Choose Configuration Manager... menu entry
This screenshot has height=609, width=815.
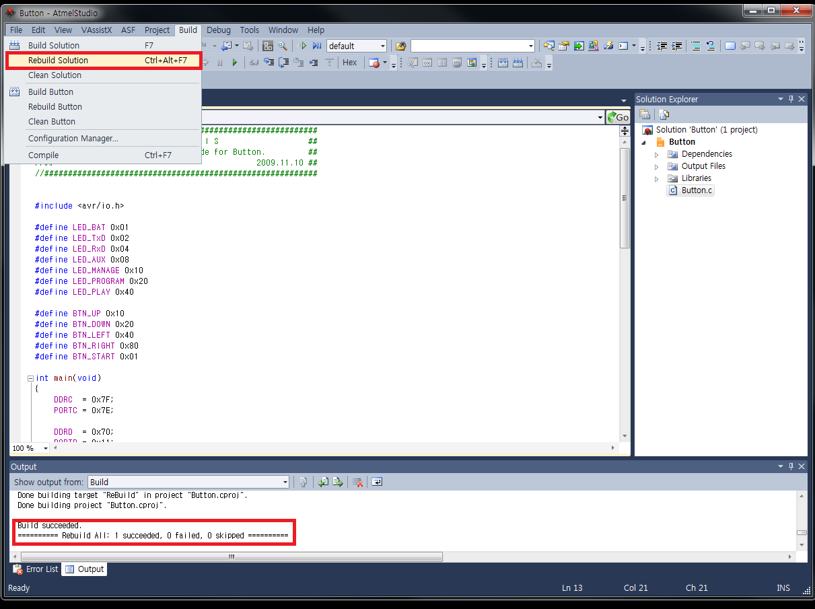[73, 138]
